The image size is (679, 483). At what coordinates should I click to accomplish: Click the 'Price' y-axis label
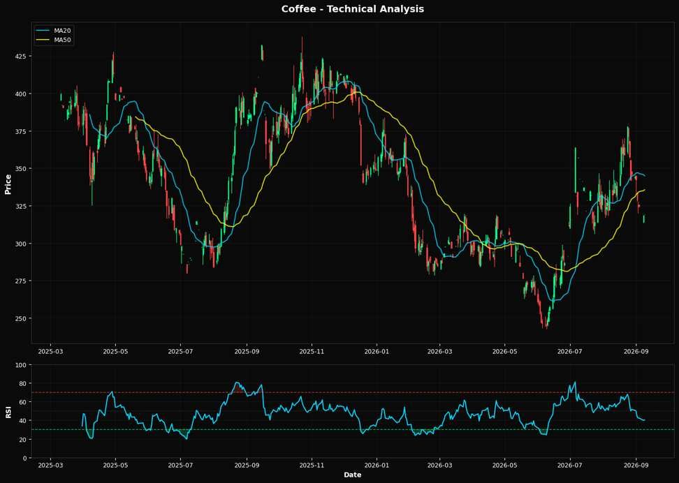coord(8,184)
